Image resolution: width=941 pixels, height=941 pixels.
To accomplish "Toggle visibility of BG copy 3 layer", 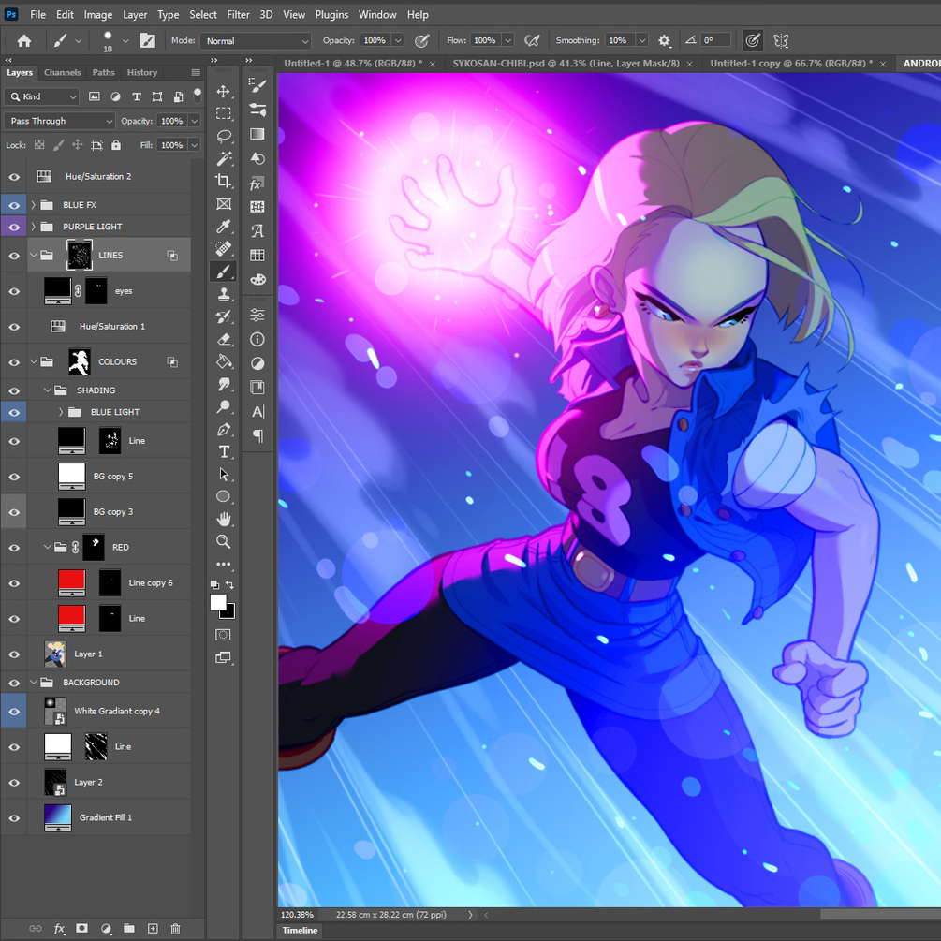I will pyautogui.click(x=14, y=512).
